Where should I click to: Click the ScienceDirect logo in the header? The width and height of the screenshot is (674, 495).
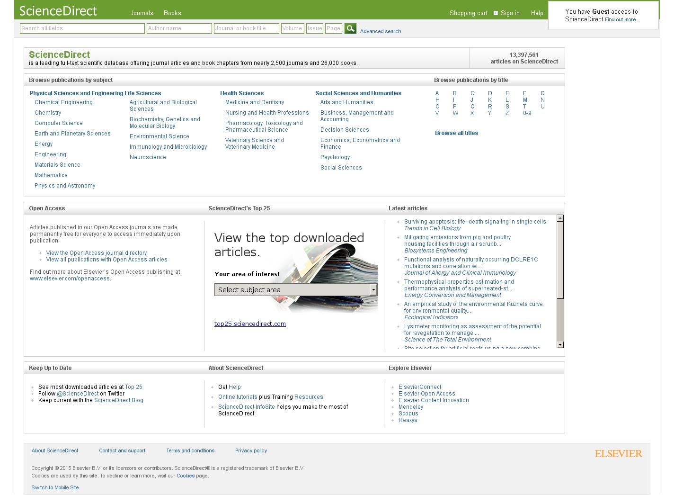58,11
